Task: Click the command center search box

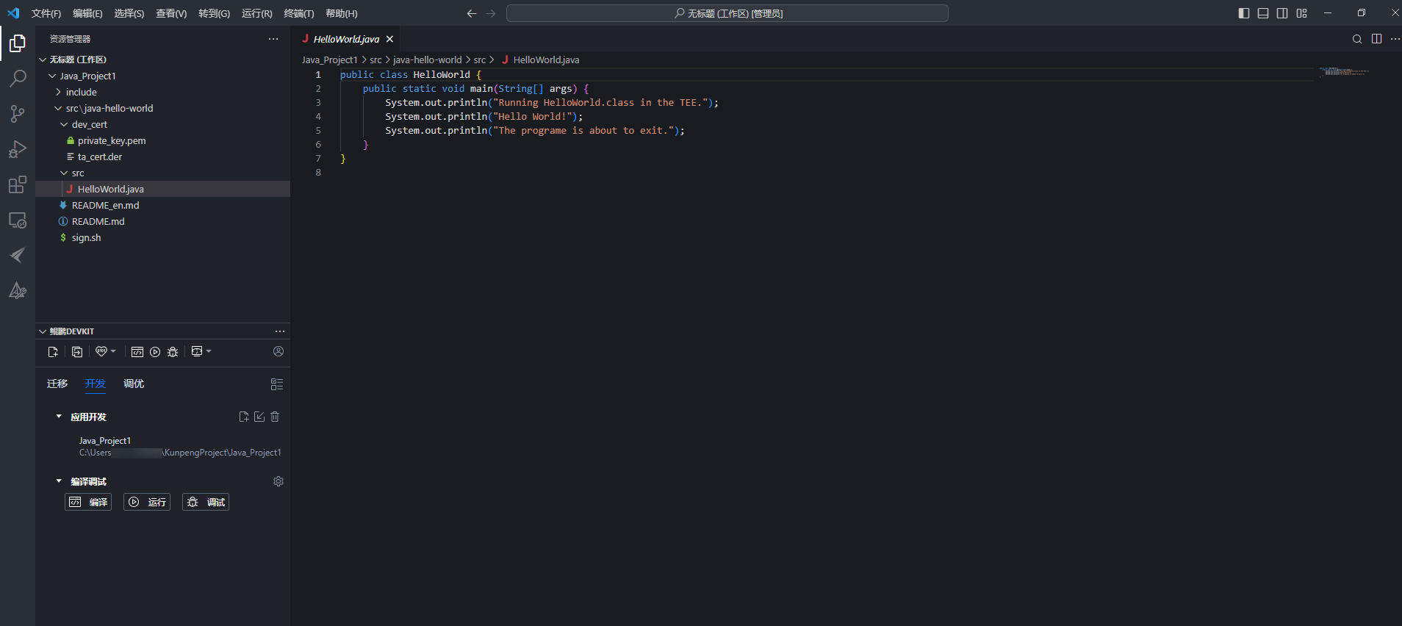Action: [x=727, y=13]
